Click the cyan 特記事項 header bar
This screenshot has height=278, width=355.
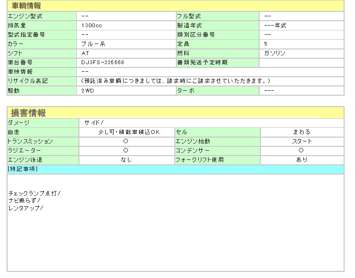[x=175, y=169]
